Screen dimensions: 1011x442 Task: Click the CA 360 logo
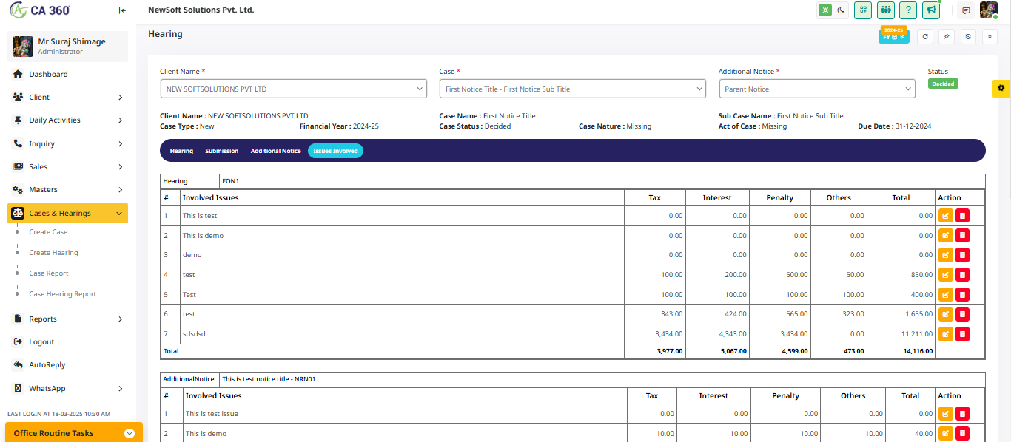[39, 10]
